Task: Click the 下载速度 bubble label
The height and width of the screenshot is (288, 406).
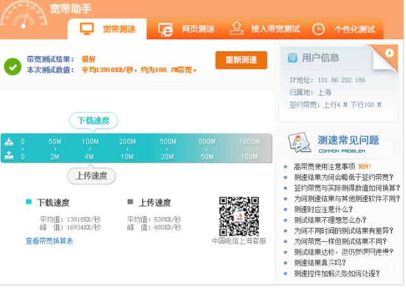Action: click(93, 121)
